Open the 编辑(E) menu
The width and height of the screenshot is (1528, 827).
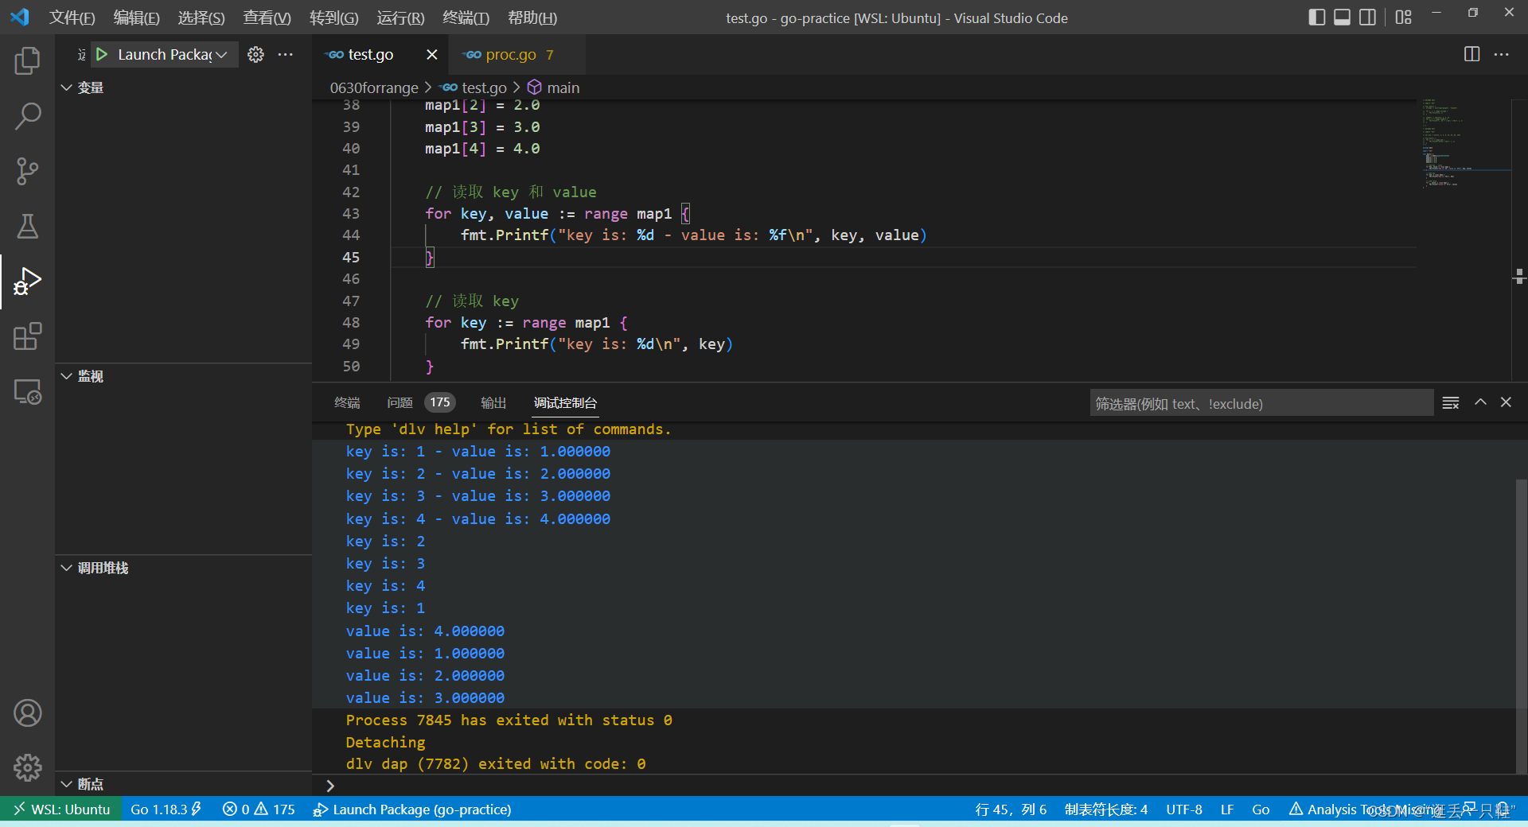click(137, 17)
